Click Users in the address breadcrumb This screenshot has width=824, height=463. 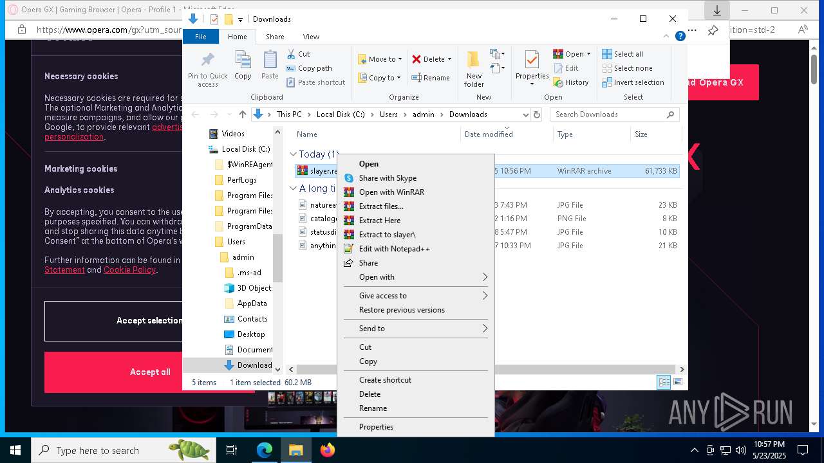[388, 114]
